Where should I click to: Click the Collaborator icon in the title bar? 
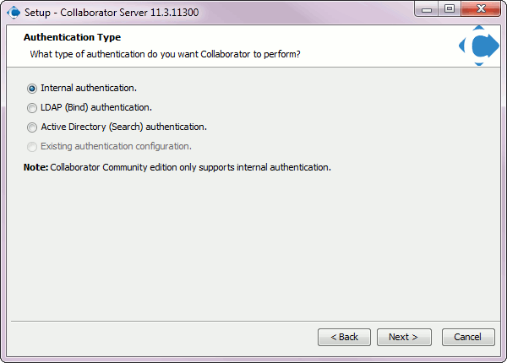coord(14,13)
